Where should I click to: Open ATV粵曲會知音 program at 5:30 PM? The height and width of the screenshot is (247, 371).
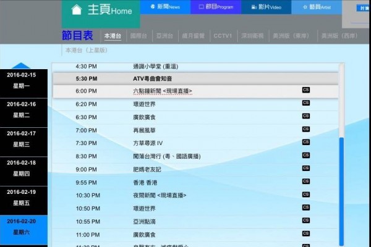(154, 78)
